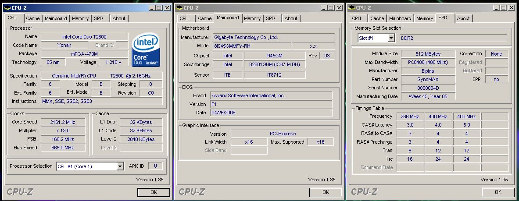519x201 pixels.
Task: Click the CPU-Z title bar icon in the Mainboard window
Action: click(179, 8)
